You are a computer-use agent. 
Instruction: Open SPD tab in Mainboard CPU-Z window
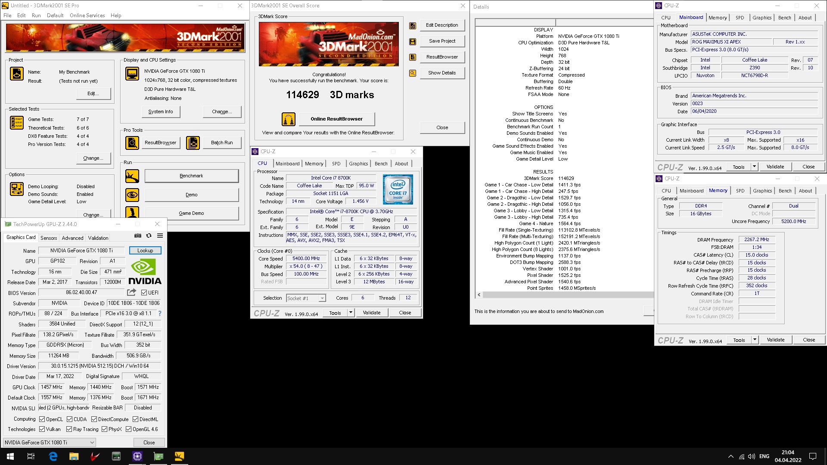(740, 18)
